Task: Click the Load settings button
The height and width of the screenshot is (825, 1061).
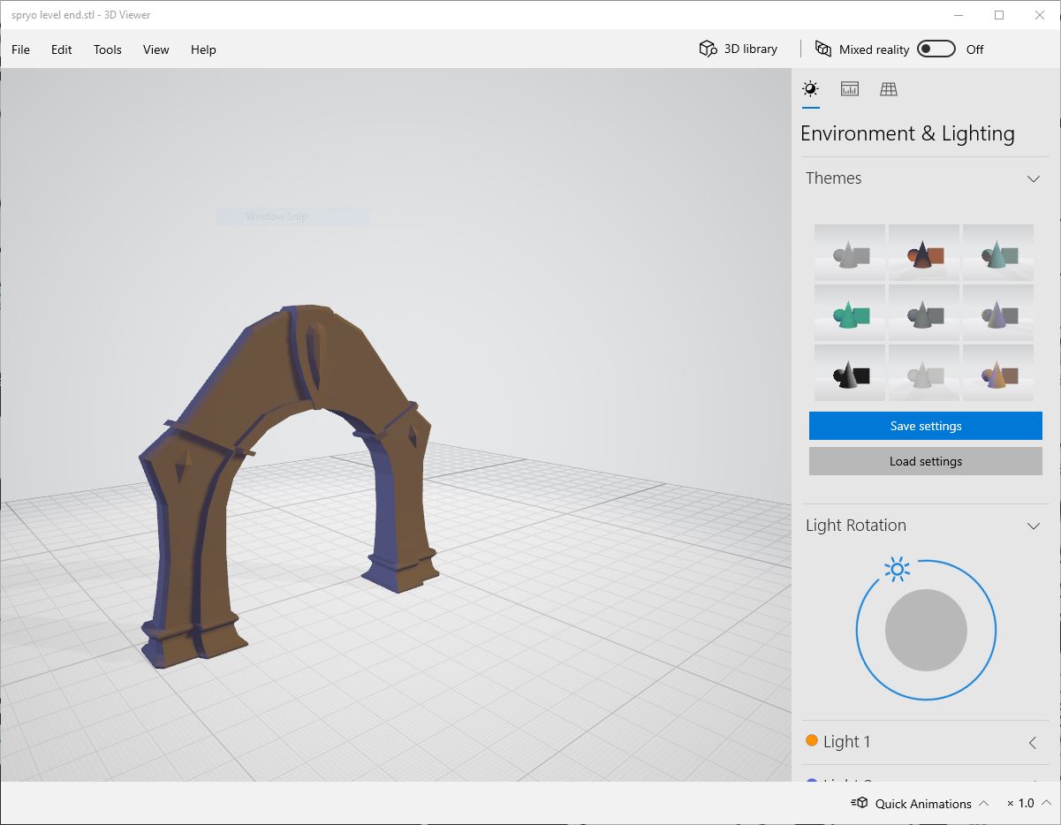Action: pos(926,461)
